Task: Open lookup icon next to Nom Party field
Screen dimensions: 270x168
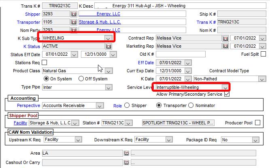Action: click(74, 30)
